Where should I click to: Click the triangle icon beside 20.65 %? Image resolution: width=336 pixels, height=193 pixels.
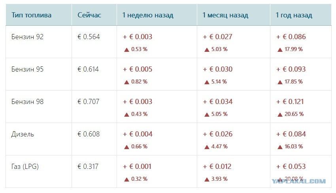pos(280,115)
